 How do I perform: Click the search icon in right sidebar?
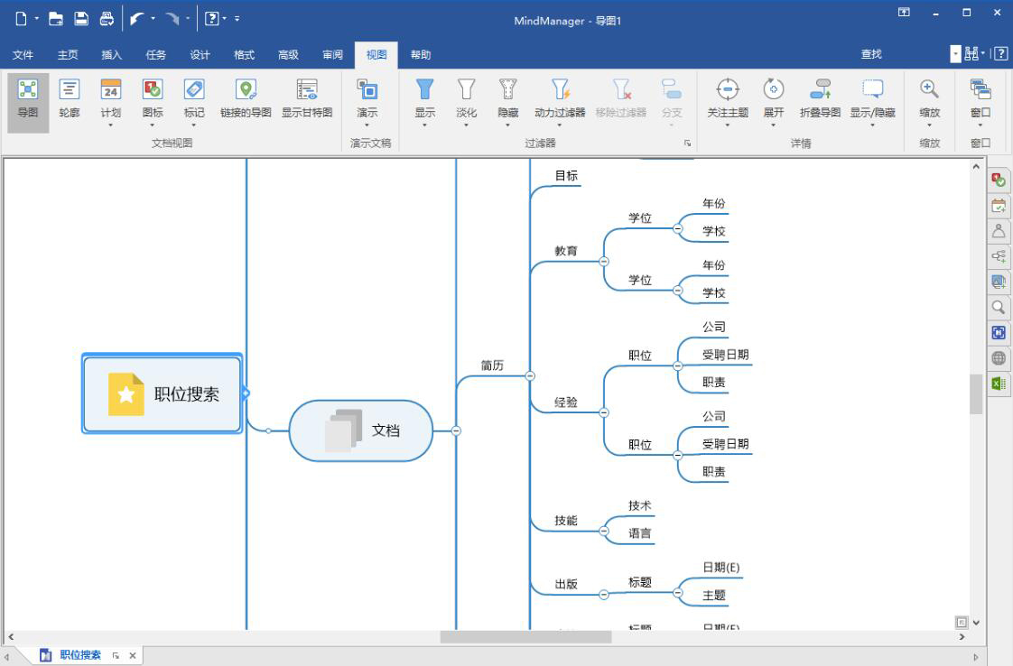[999, 307]
